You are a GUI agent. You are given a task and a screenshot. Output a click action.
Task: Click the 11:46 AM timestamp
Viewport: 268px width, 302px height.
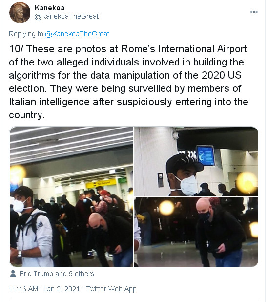tap(23, 289)
